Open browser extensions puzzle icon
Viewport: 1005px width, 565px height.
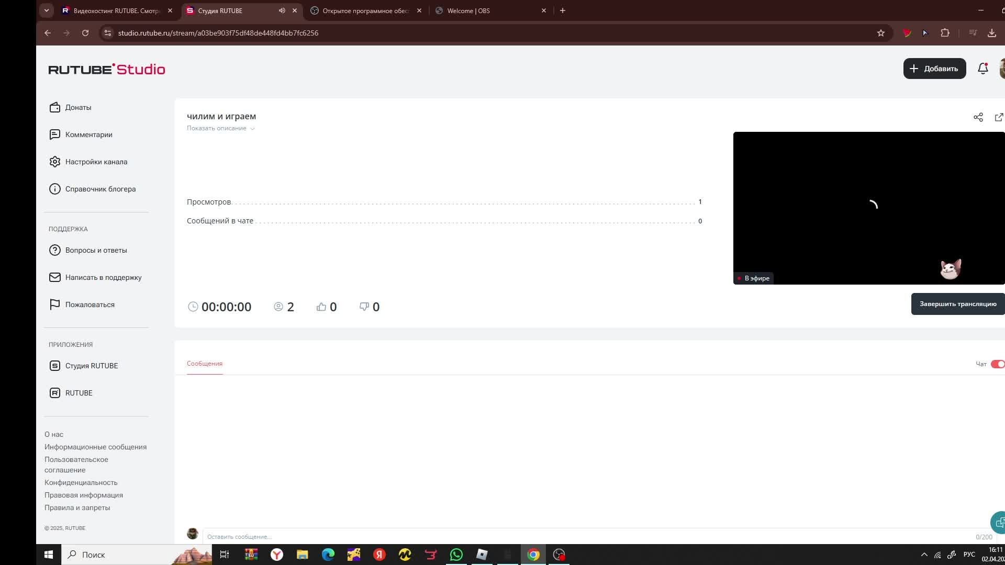945,33
